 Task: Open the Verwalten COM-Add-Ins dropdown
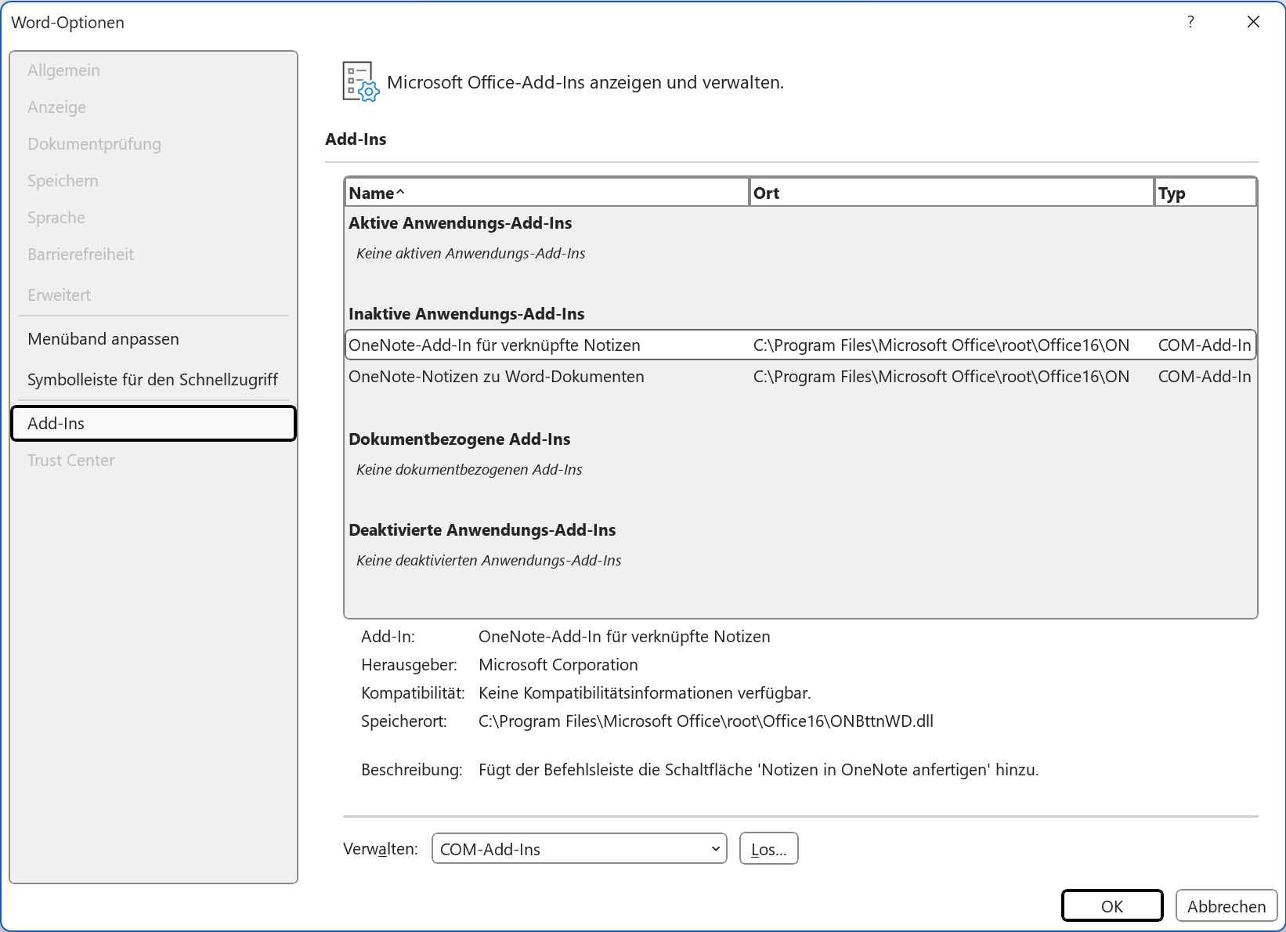(579, 849)
